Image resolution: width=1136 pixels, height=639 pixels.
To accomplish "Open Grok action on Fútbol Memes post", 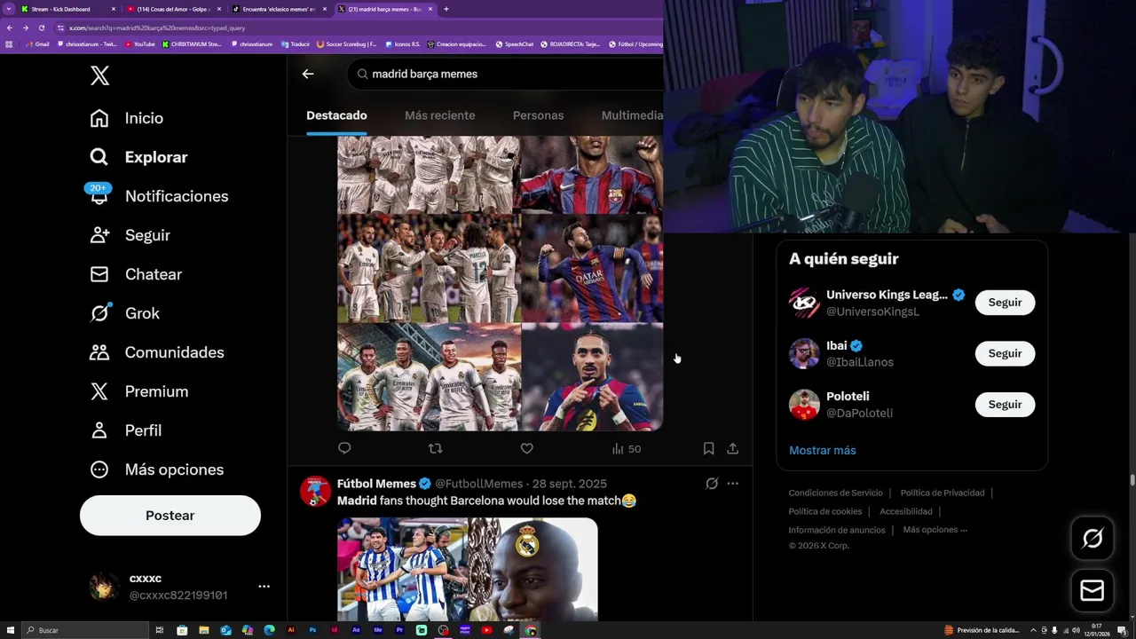I will 711,484.
